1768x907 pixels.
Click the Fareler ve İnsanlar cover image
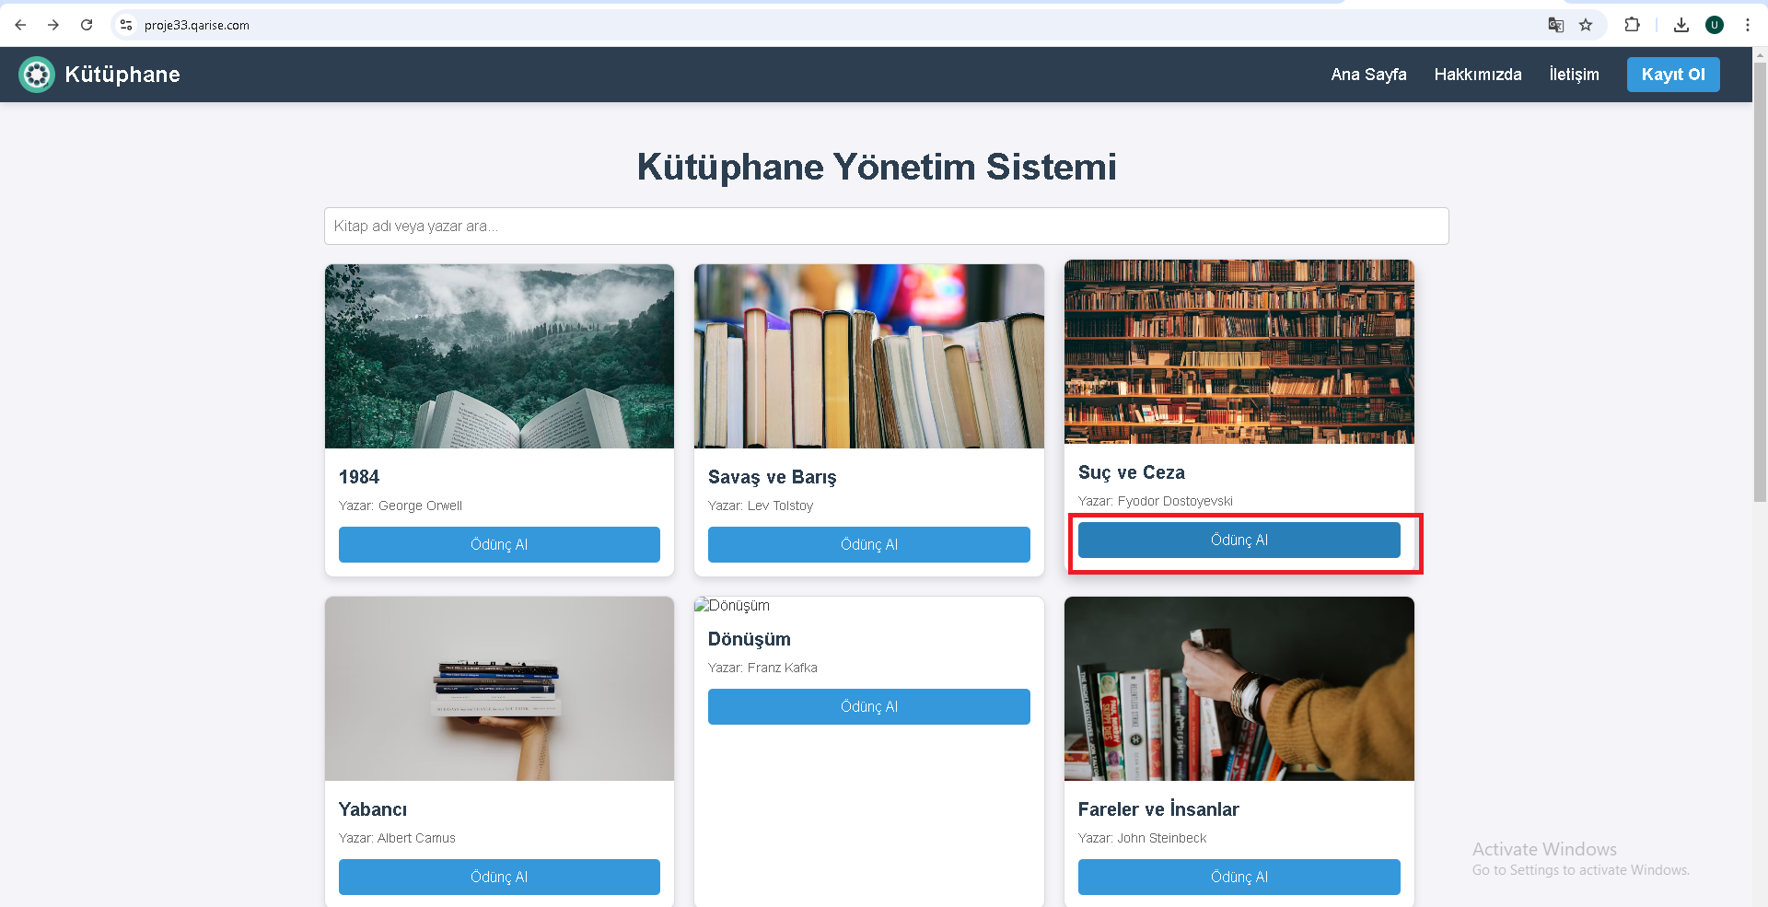click(x=1239, y=689)
